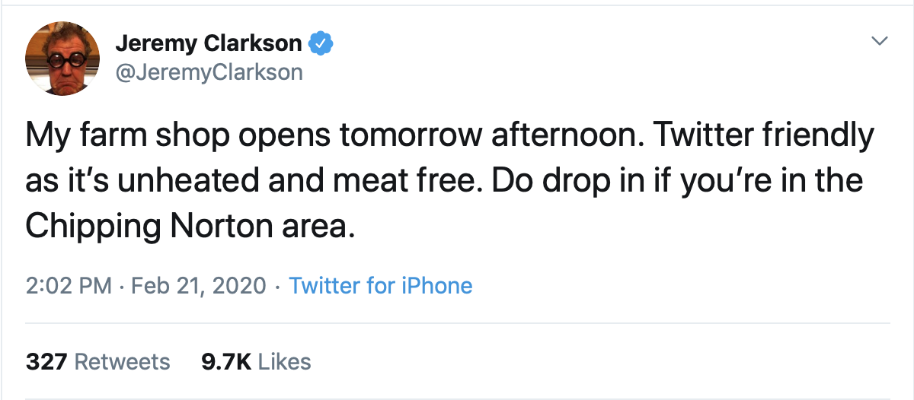Viewport: 914px width, 400px height.
Task: Click the word Retweets
Action: 123,361
